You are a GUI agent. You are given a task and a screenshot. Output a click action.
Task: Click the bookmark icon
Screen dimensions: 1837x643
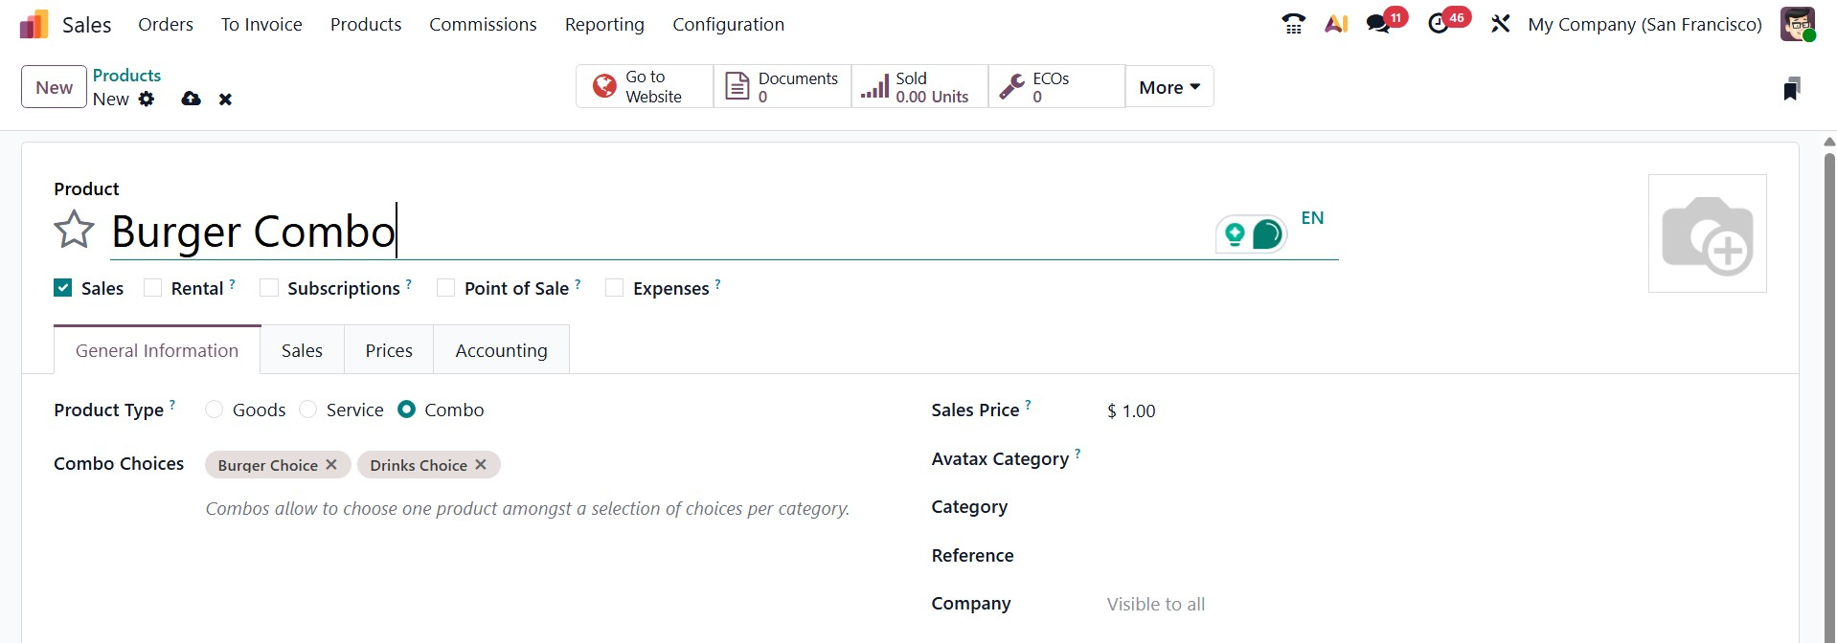tap(1792, 89)
